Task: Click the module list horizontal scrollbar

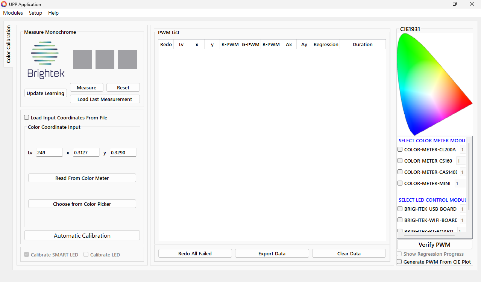Action: [429, 235]
